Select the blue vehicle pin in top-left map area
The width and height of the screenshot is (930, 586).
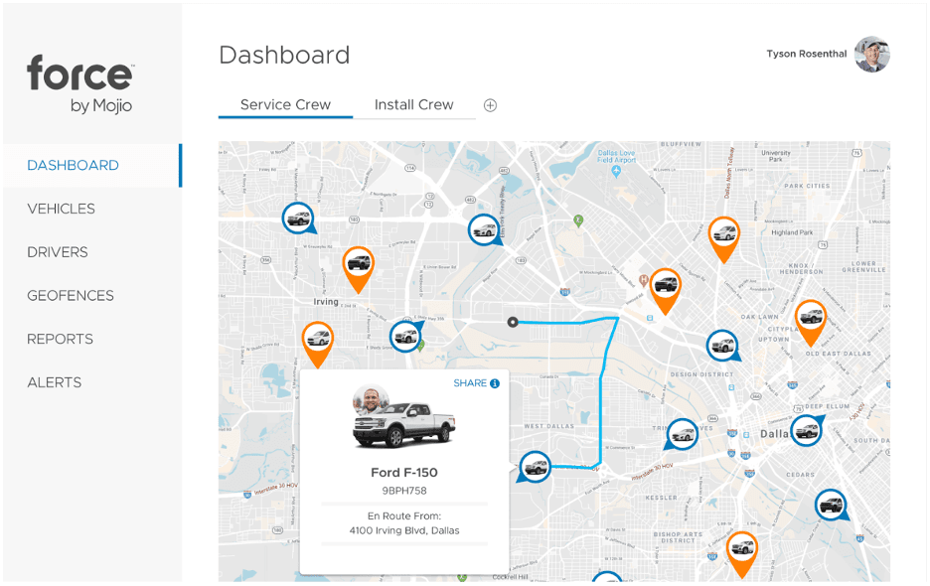[298, 218]
